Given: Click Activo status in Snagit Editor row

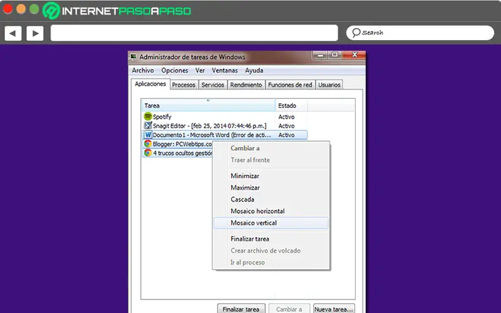Looking at the screenshot, I should point(286,126).
